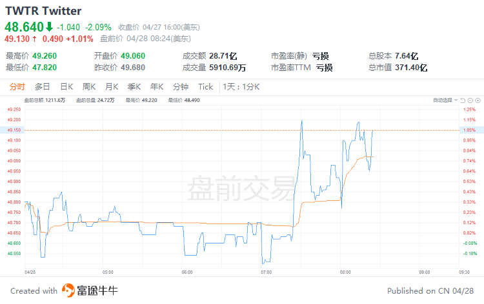Image resolution: width=484 pixels, height=304 pixels.
Task: Switch to the 日K tab
Action: (66, 87)
